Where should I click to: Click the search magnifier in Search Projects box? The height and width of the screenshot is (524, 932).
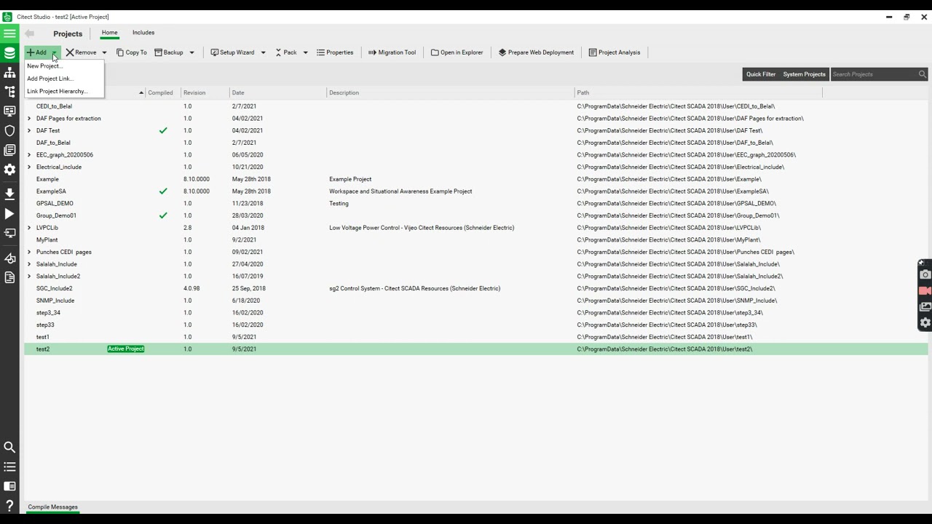923,74
